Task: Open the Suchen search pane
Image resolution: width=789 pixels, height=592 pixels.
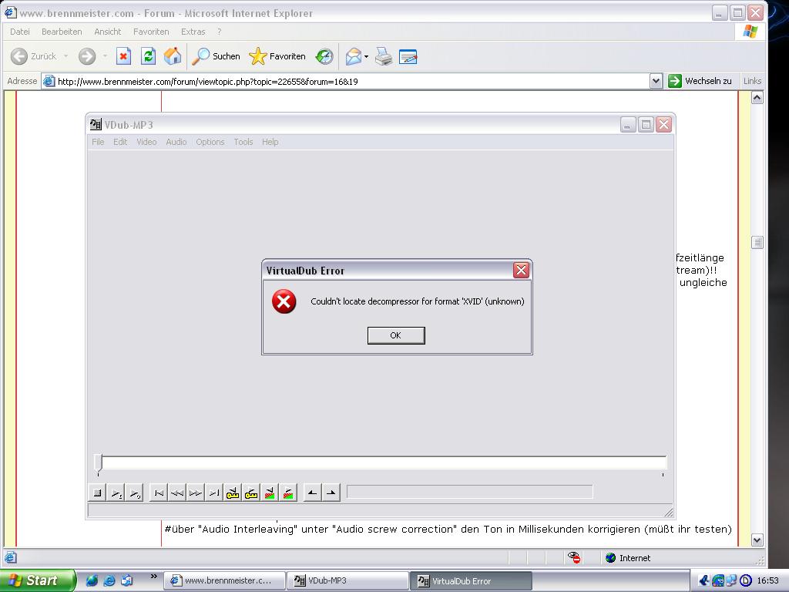Action: [217, 56]
